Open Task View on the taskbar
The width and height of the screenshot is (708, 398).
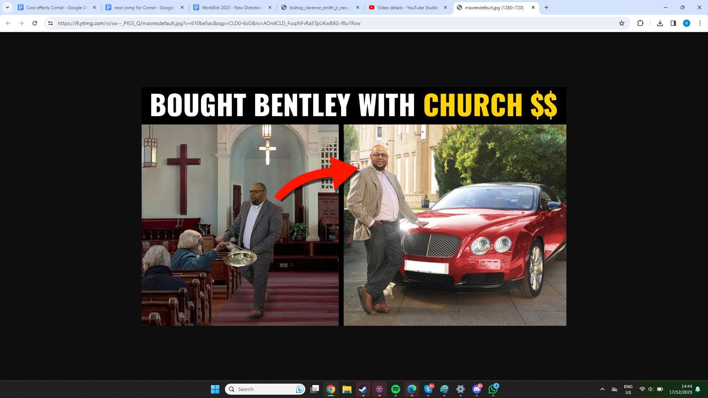click(315, 389)
